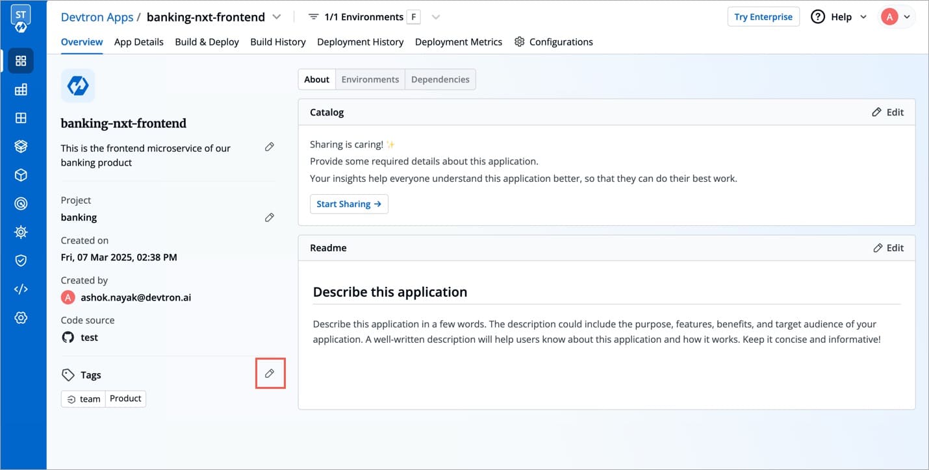Select the Environments section tab

(370, 79)
